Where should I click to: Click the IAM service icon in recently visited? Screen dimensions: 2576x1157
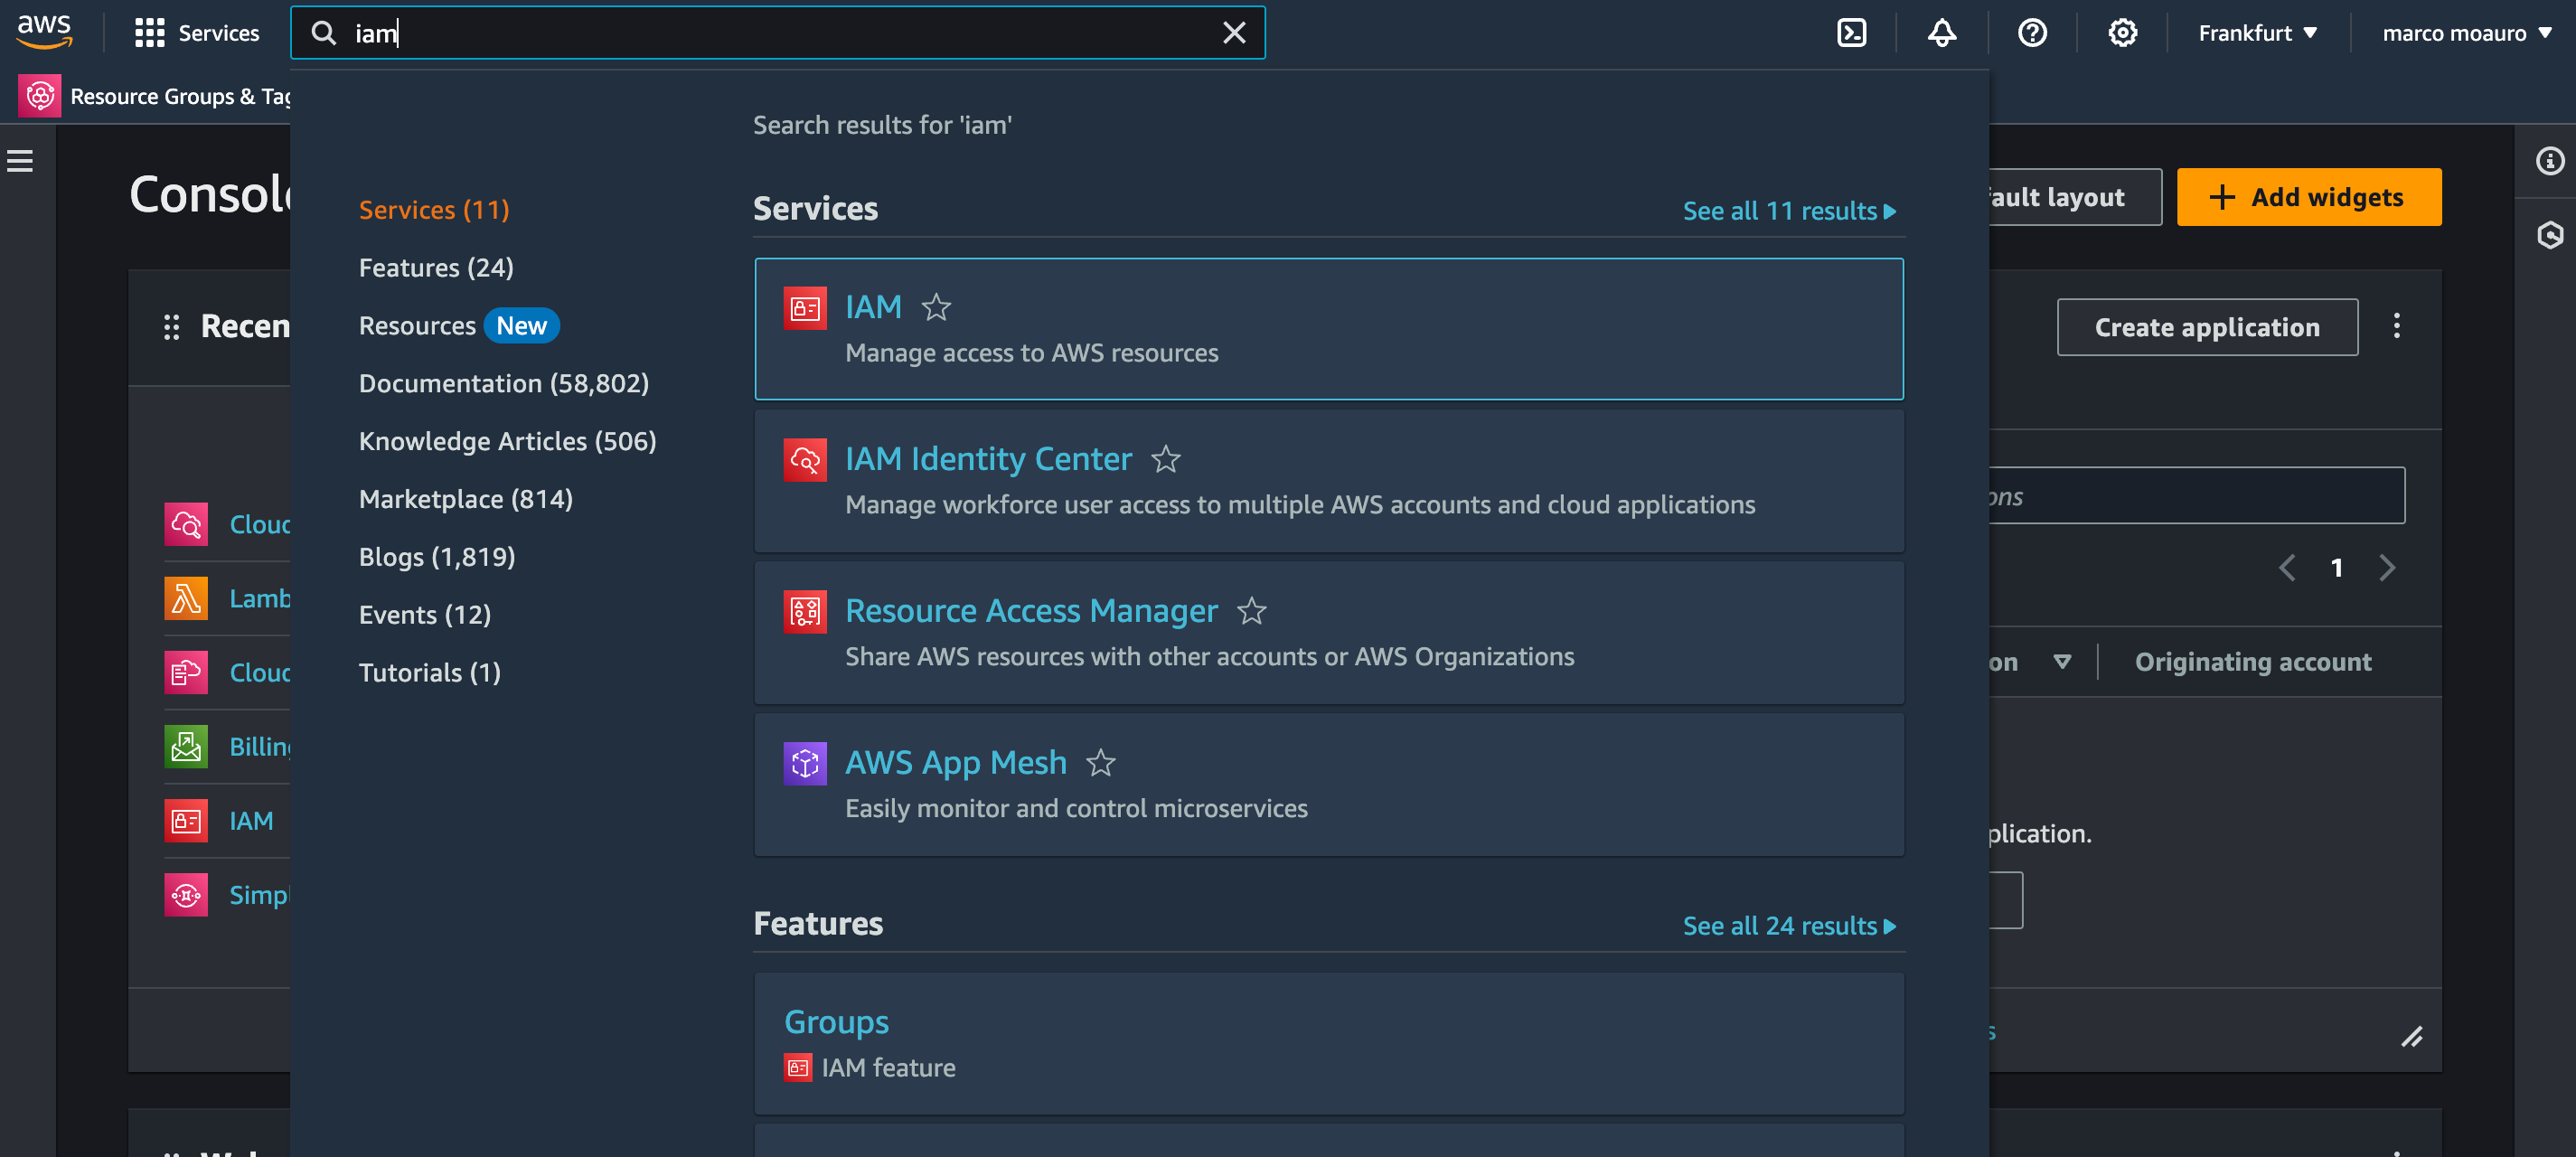click(185, 820)
